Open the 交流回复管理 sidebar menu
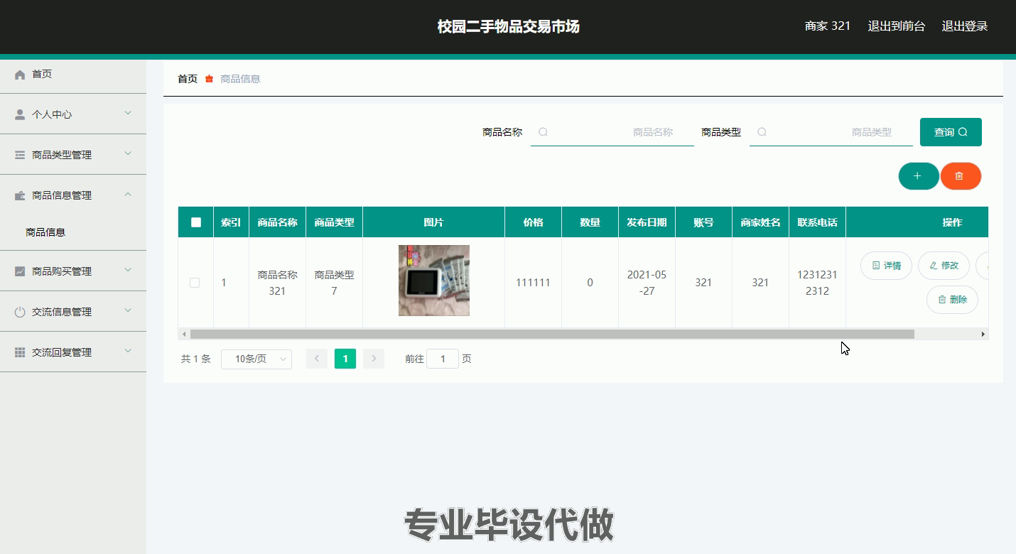Screen dimensions: 1016x554 73,352
